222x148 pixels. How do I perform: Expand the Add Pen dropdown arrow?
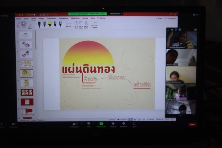pyautogui.click(x=71, y=23)
